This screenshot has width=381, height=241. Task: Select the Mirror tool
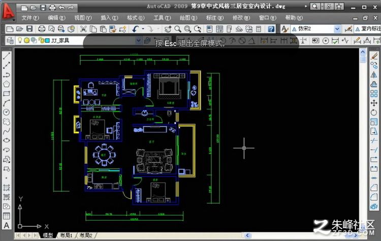(x=374, y=75)
